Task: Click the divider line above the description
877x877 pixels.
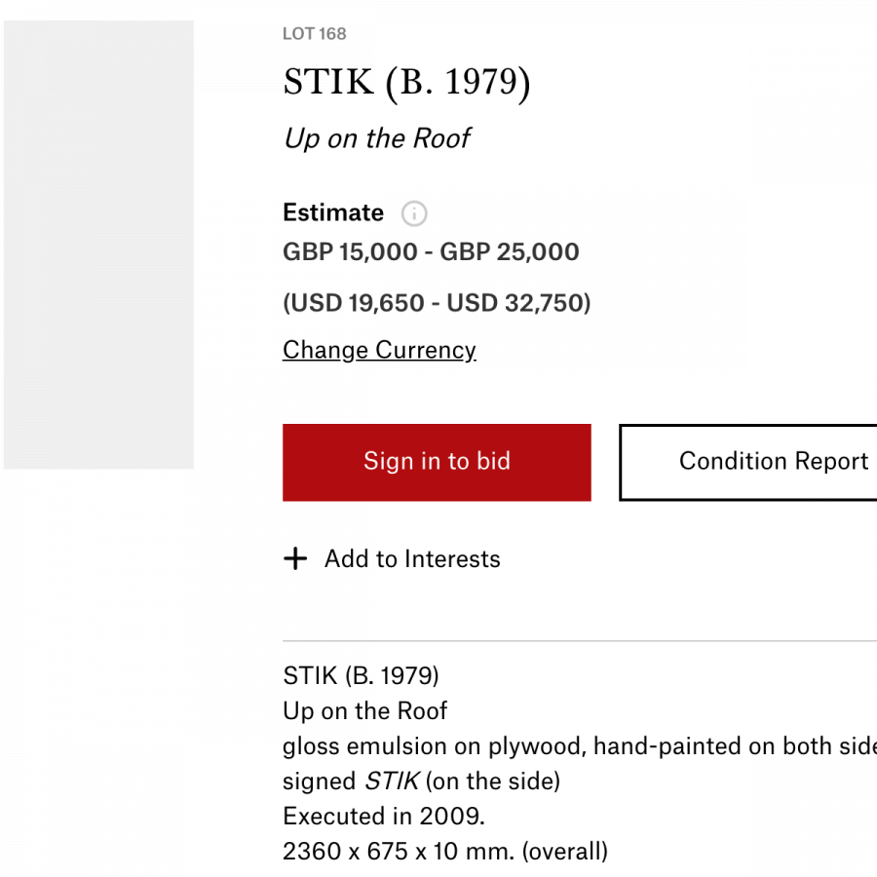Action: [x=580, y=640]
